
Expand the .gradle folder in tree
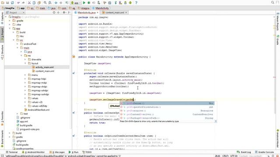[x=10, y=21]
